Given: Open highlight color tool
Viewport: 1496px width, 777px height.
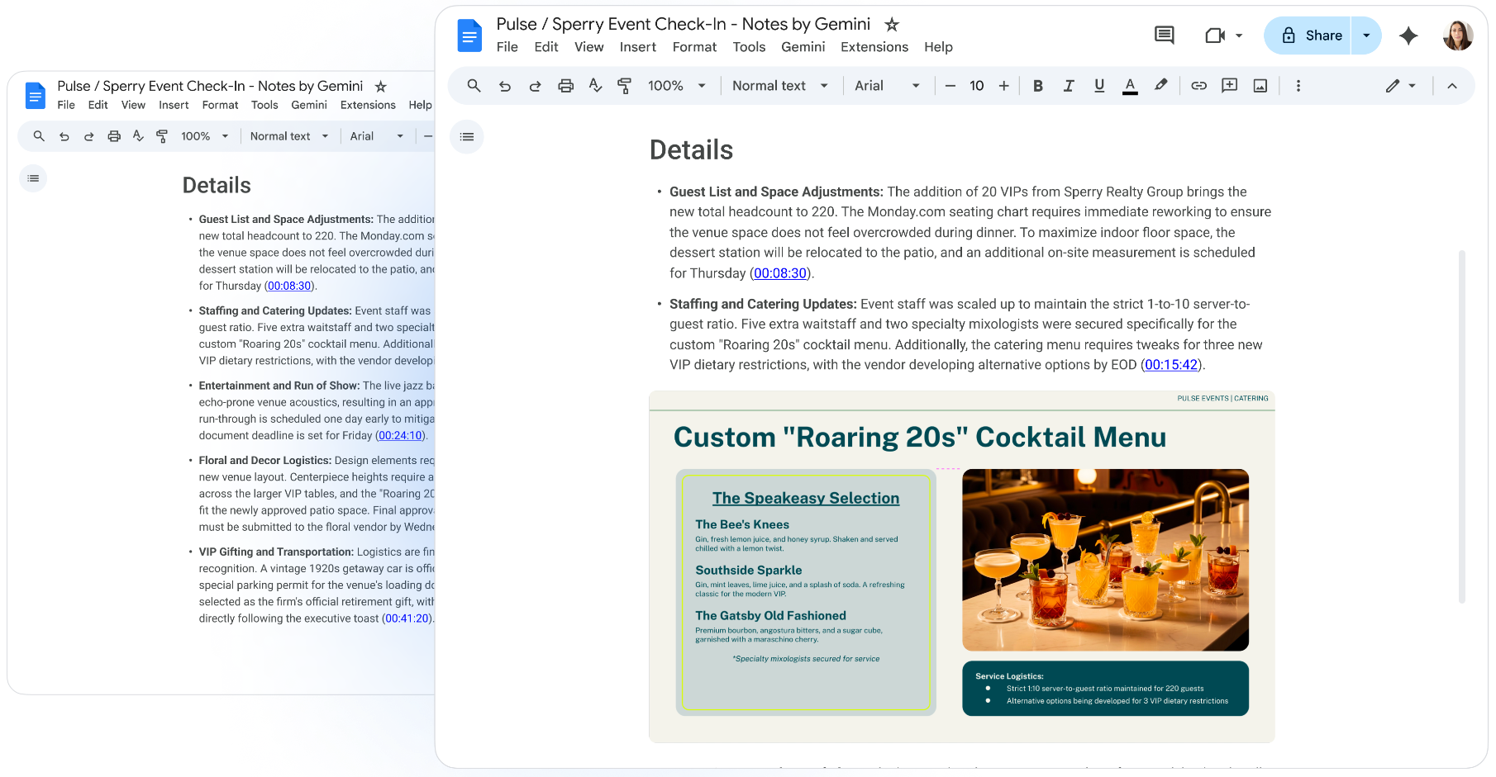Looking at the screenshot, I should pyautogui.click(x=1161, y=86).
